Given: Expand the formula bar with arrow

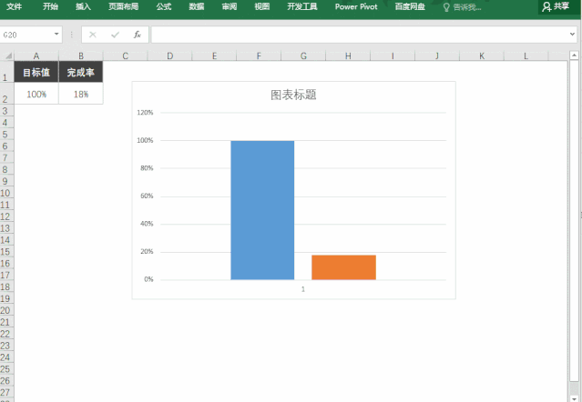Looking at the screenshot, I should tap(572, 34).
